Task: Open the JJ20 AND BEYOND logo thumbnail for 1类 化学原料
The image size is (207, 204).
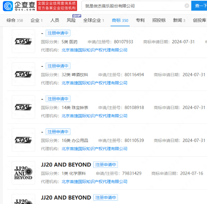Action: pyautogui.click(x=23, y=173)
